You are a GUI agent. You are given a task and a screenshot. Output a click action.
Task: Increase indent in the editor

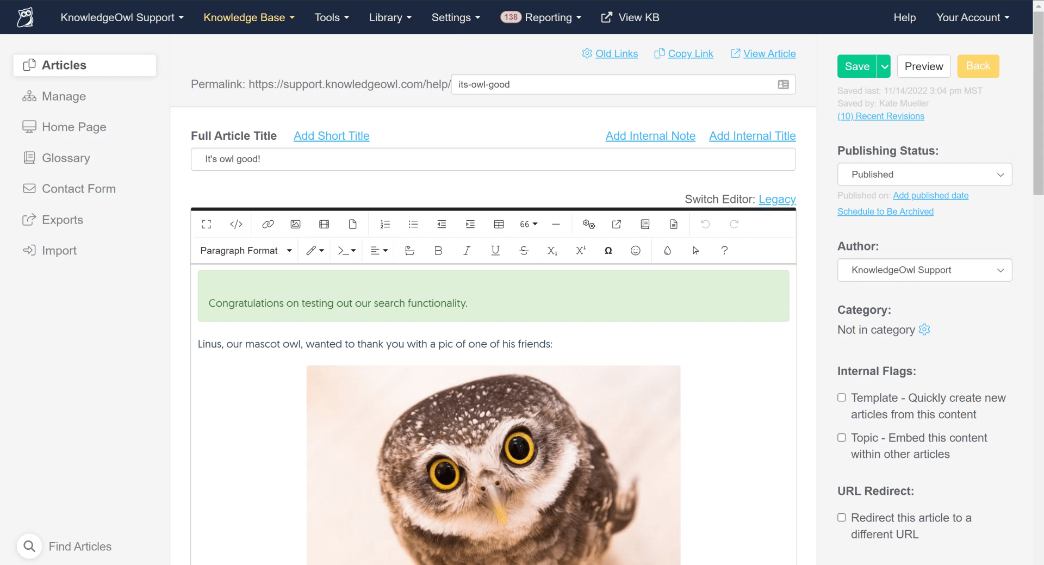click(470, 224)
